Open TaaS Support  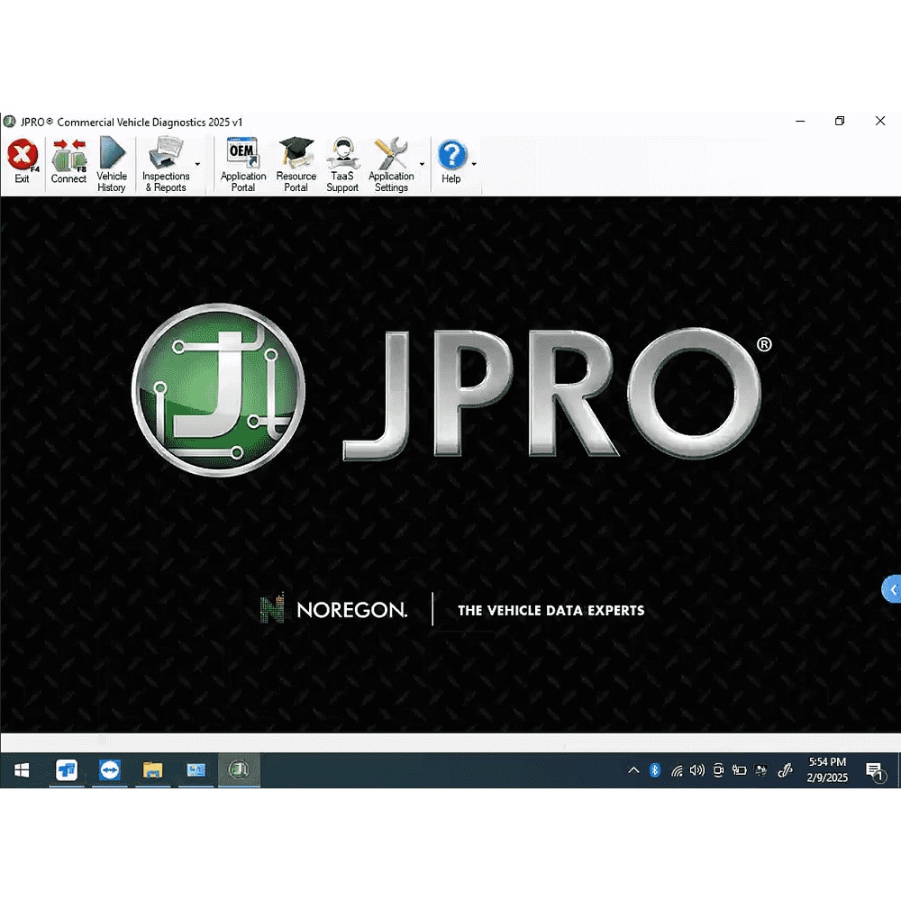tap(342, 164)
